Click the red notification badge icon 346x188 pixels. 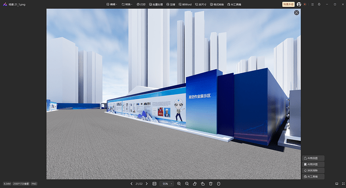click(305, 4)
